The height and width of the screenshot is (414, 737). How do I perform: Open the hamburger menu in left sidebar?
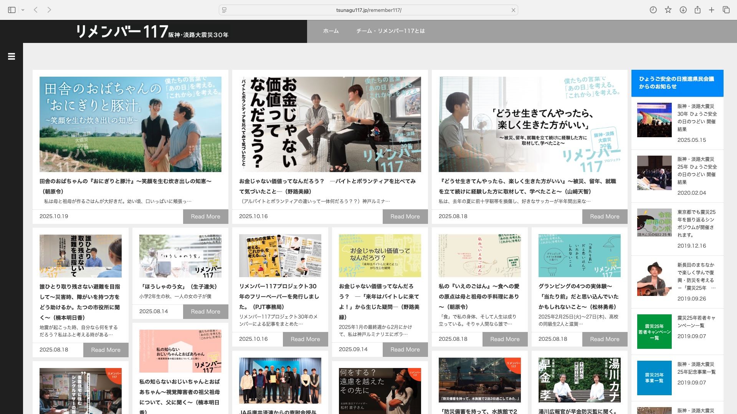pos(12,56)
